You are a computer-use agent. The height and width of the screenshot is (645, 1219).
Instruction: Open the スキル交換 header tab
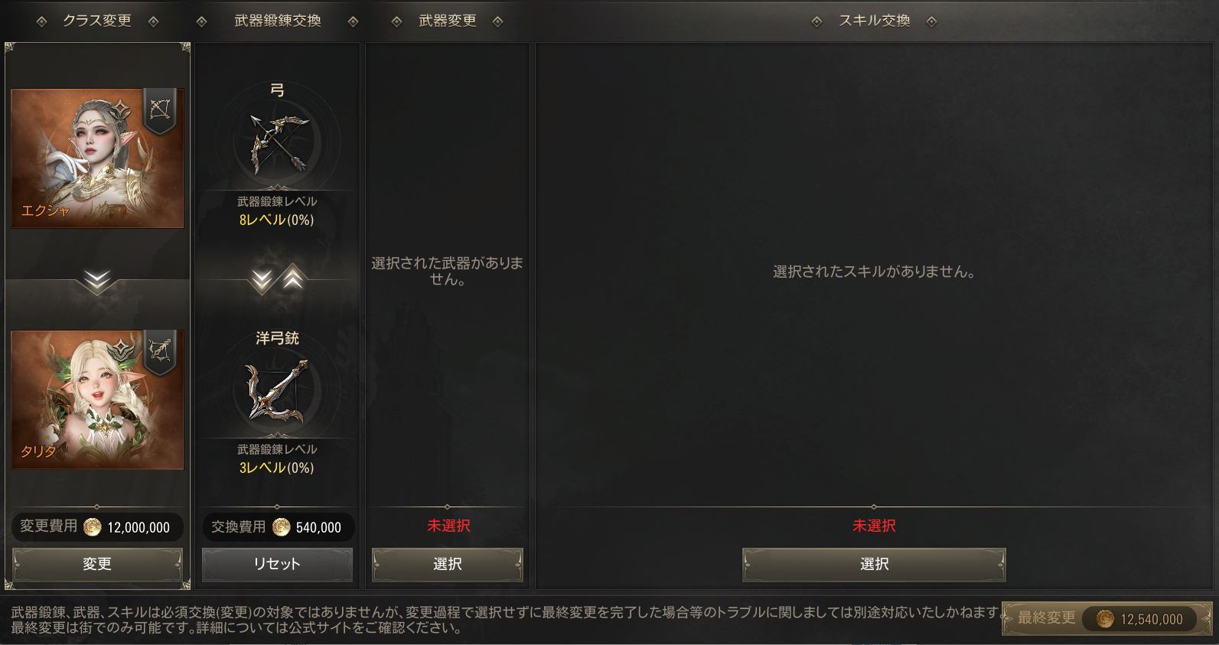pos(874,21)
